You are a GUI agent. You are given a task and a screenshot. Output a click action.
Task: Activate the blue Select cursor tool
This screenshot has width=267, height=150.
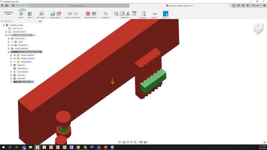coord(166,14)
